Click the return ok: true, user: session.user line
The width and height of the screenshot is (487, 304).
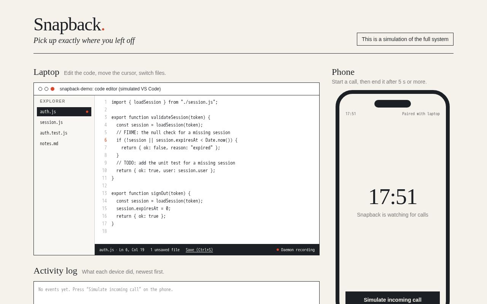click(x=166, y=171)
